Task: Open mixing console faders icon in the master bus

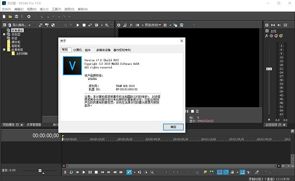Action: pyautogui.click(x=285, y=25)
